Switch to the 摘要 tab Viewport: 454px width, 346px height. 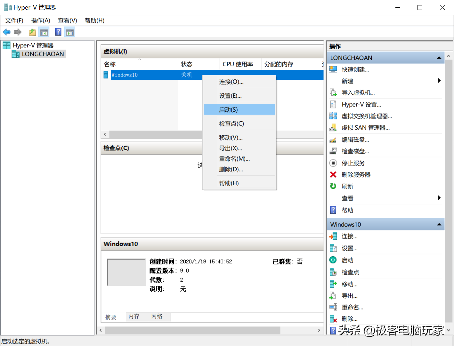click(113, 317)
